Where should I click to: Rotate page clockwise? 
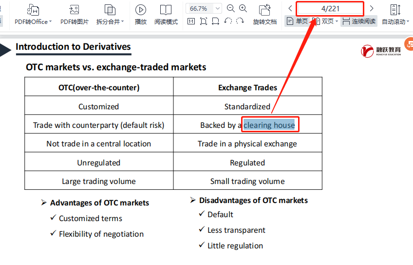point(240,21)
